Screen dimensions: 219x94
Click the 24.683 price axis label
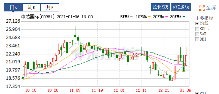pos(13,38)
